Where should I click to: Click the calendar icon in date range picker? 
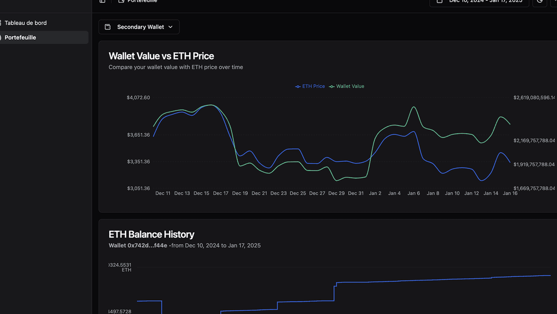point(439,2)
